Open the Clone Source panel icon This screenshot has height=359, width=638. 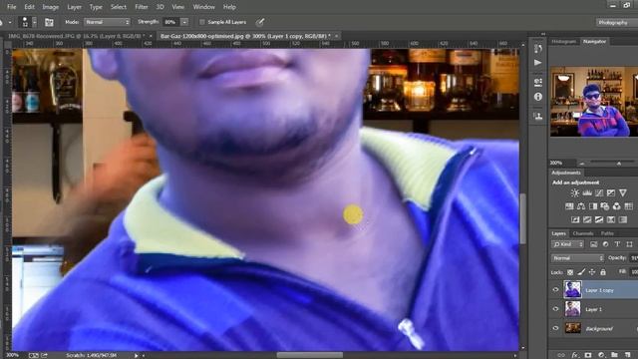tap(538, 116)
